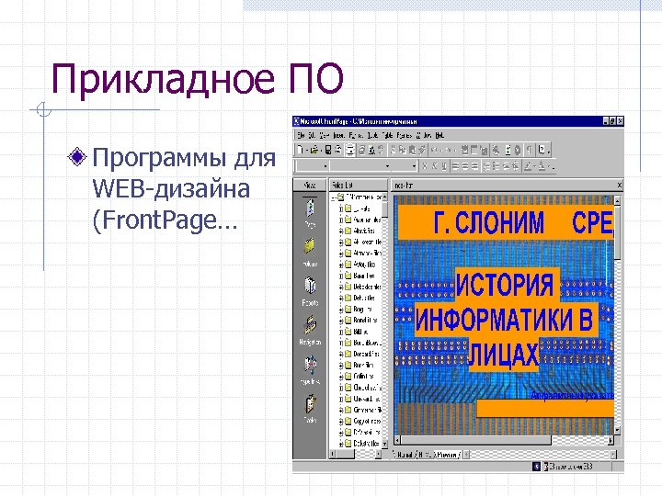Toggle Numbered list formatting
Image resolution: width=662 pixels, height=496 pixels.
pos(486,166)
